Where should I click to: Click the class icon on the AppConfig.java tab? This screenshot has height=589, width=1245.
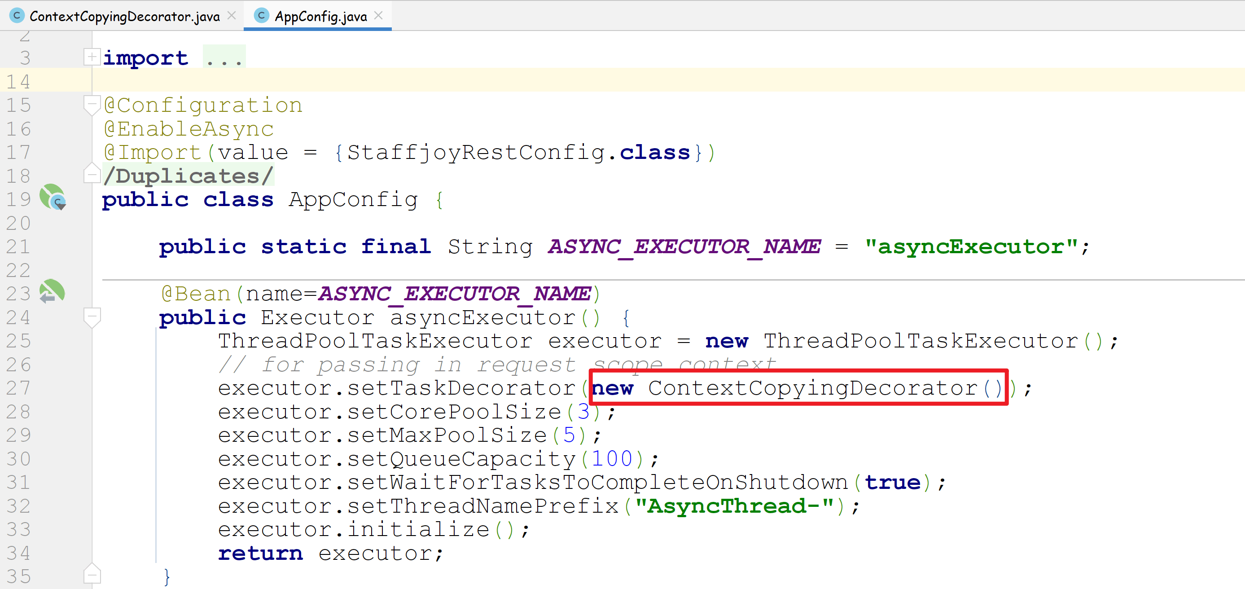tap(262, 16)
